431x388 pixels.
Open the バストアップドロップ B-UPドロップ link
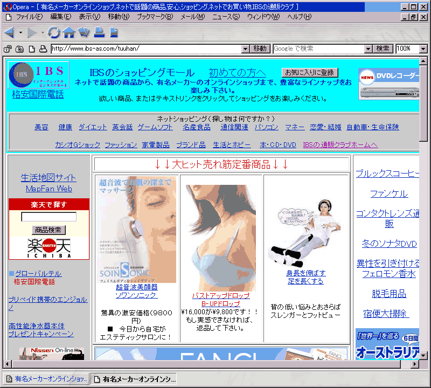tap(221, 300)
